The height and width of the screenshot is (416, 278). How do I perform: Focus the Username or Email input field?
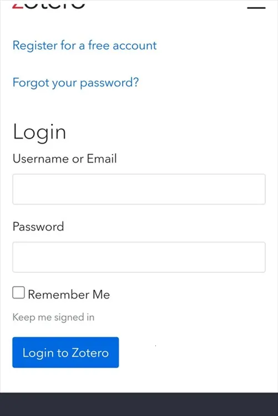click(x=139, y=189)
